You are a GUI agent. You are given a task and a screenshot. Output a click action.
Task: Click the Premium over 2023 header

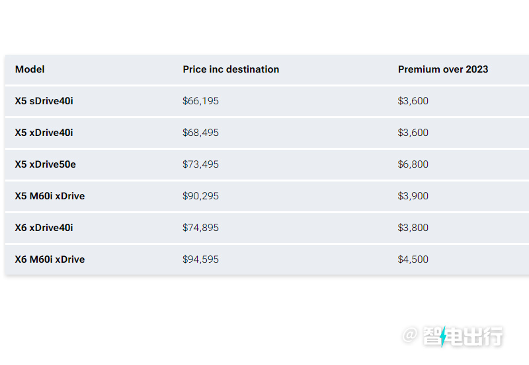443,69
